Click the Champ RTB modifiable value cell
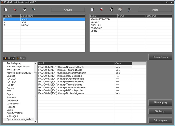 123,76
